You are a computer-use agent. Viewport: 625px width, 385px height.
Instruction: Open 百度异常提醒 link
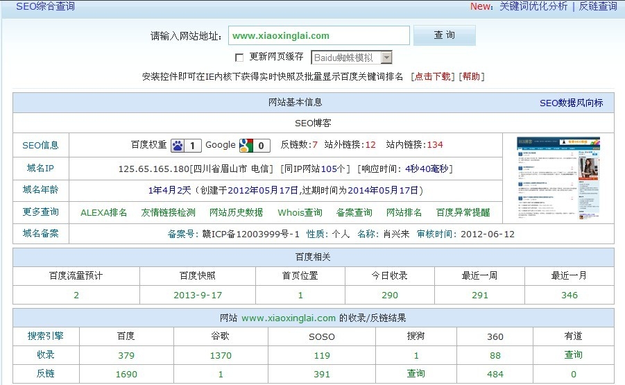tap(463, 212)
